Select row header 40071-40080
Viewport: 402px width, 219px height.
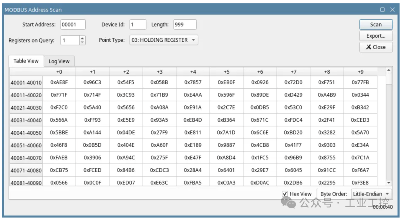tap(26, 171)
